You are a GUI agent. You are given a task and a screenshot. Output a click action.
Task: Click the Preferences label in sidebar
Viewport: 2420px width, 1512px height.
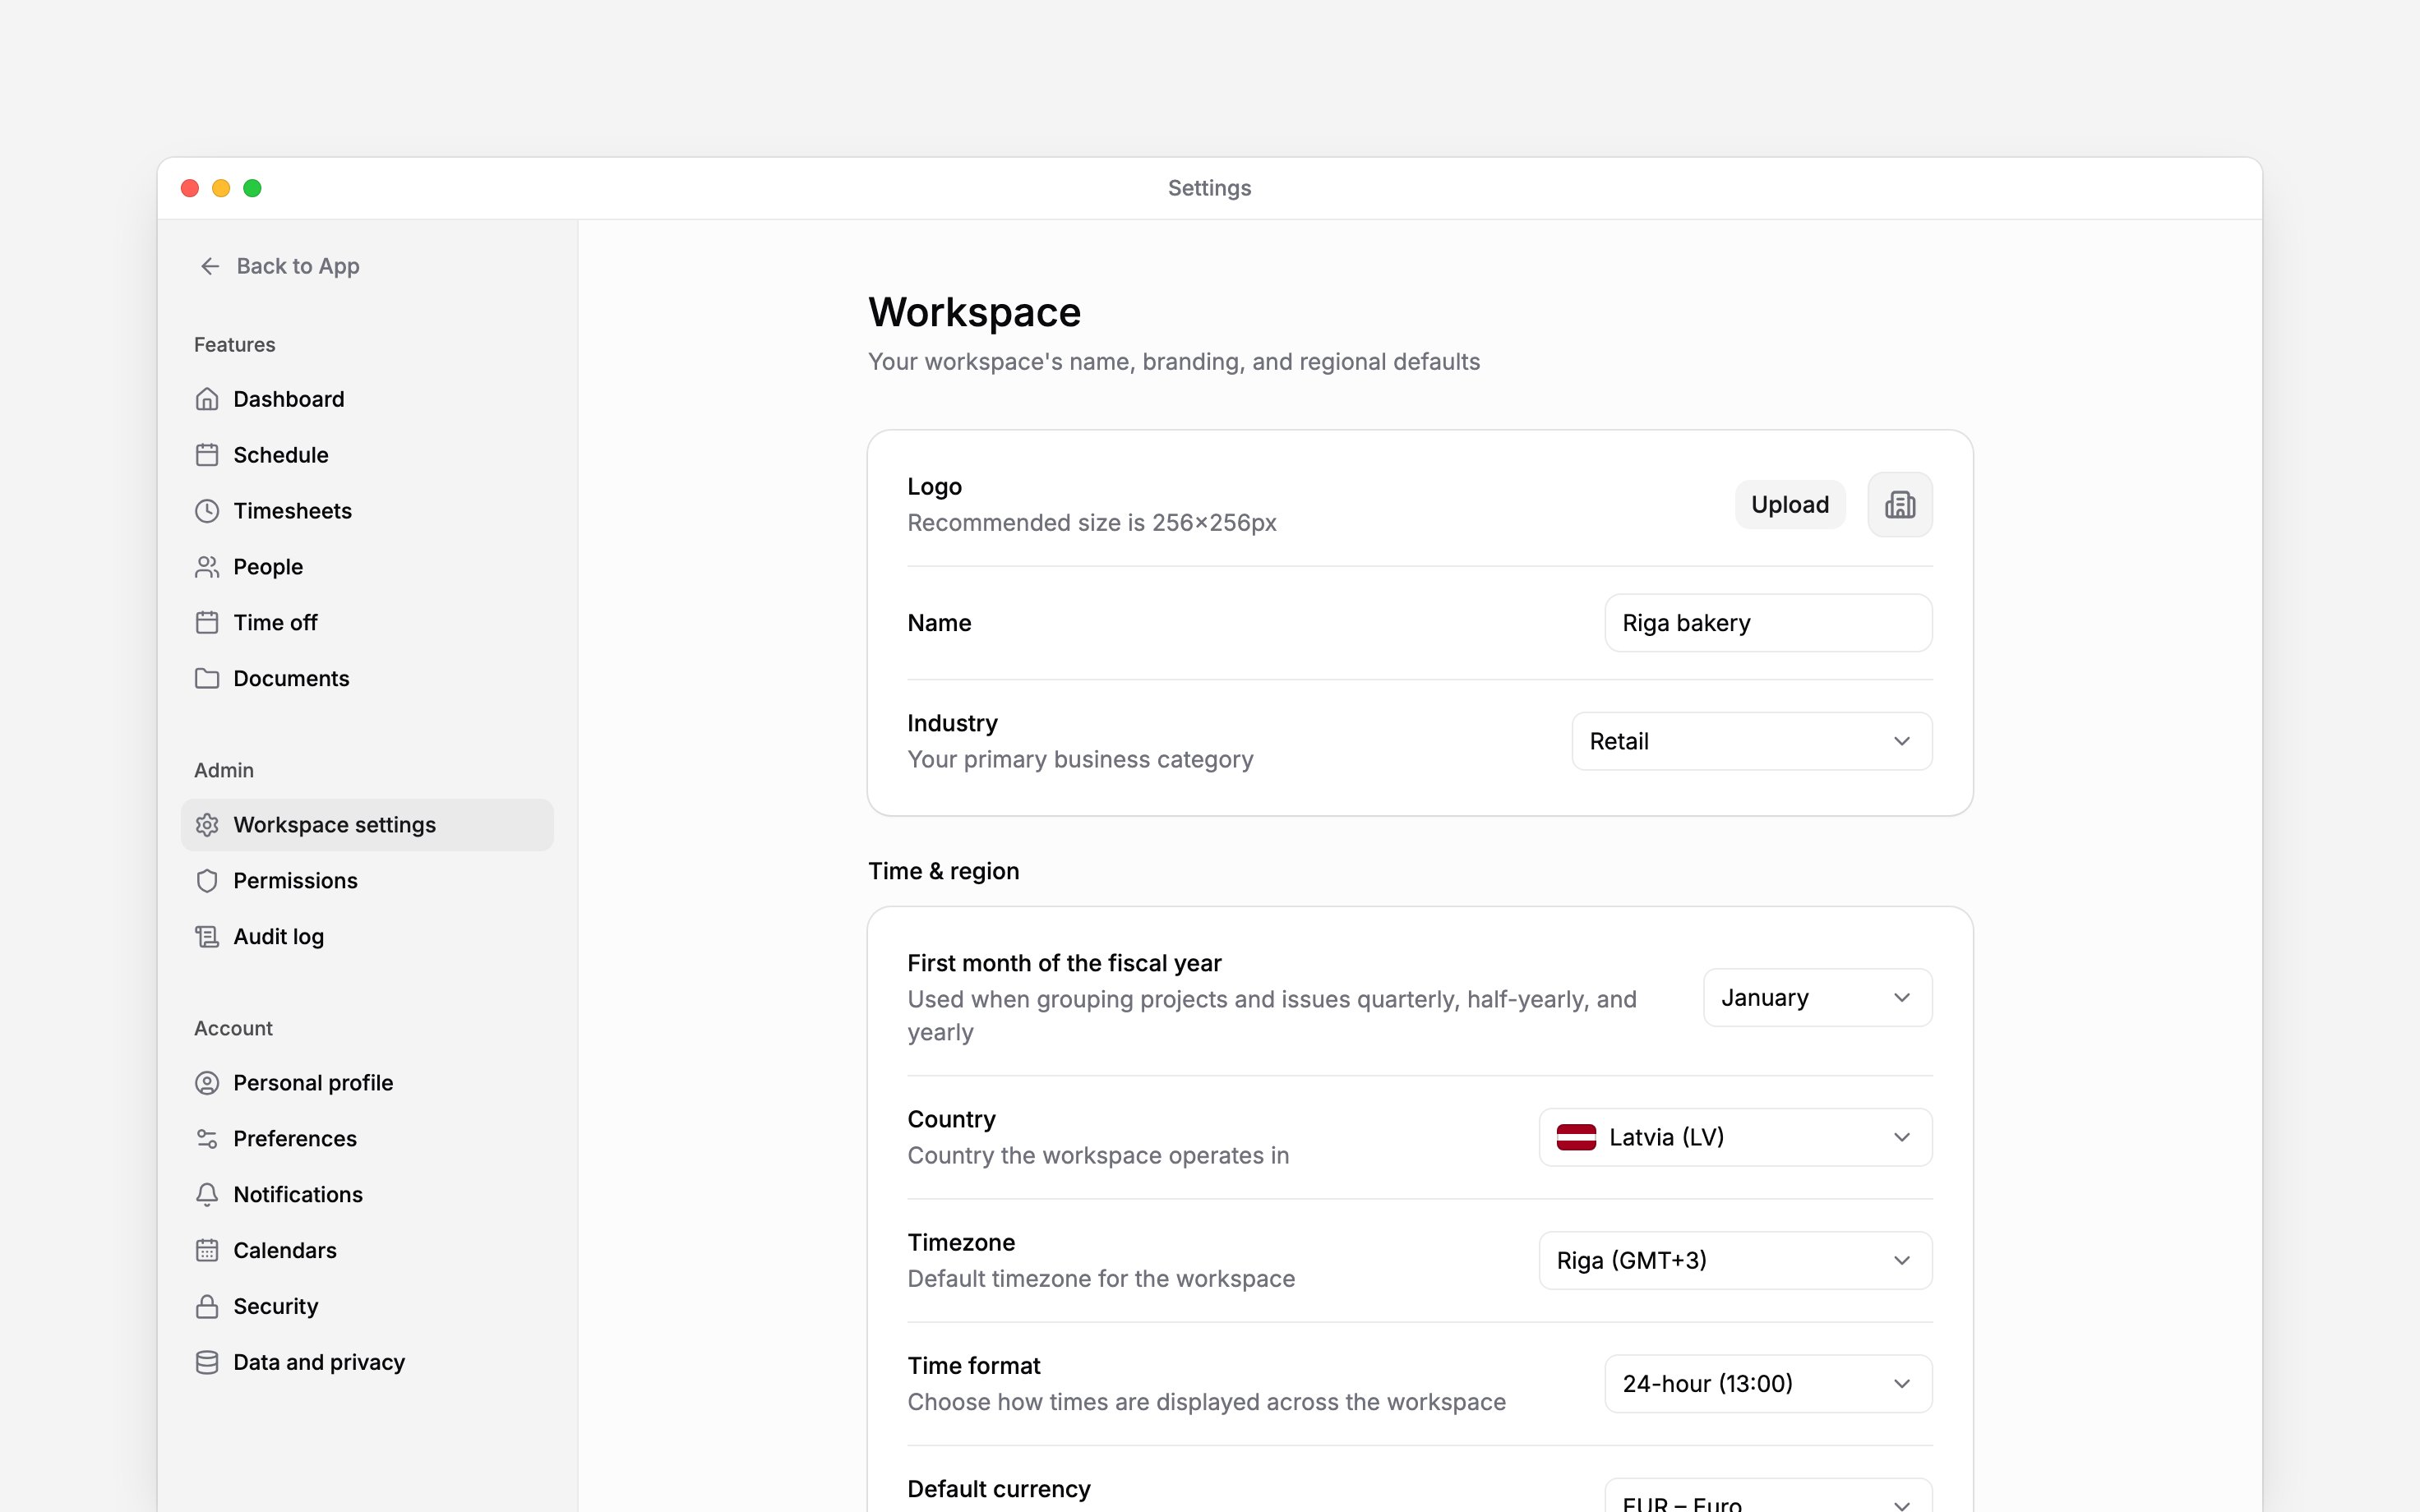pos(295,1139)
